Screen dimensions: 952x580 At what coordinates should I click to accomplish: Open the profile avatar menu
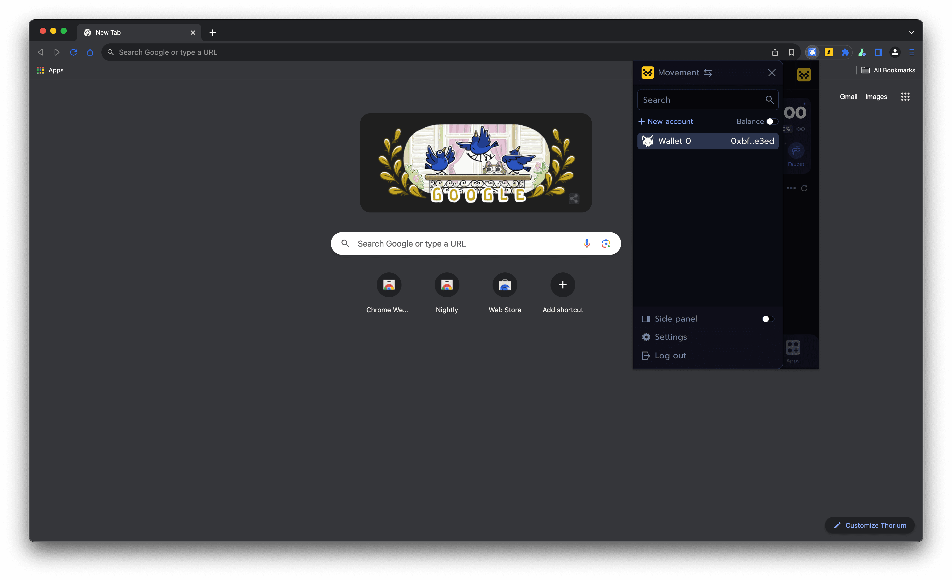(x=895, y=52)
